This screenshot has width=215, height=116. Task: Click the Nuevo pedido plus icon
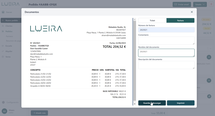pyautogui.click(x=3, y=20)
